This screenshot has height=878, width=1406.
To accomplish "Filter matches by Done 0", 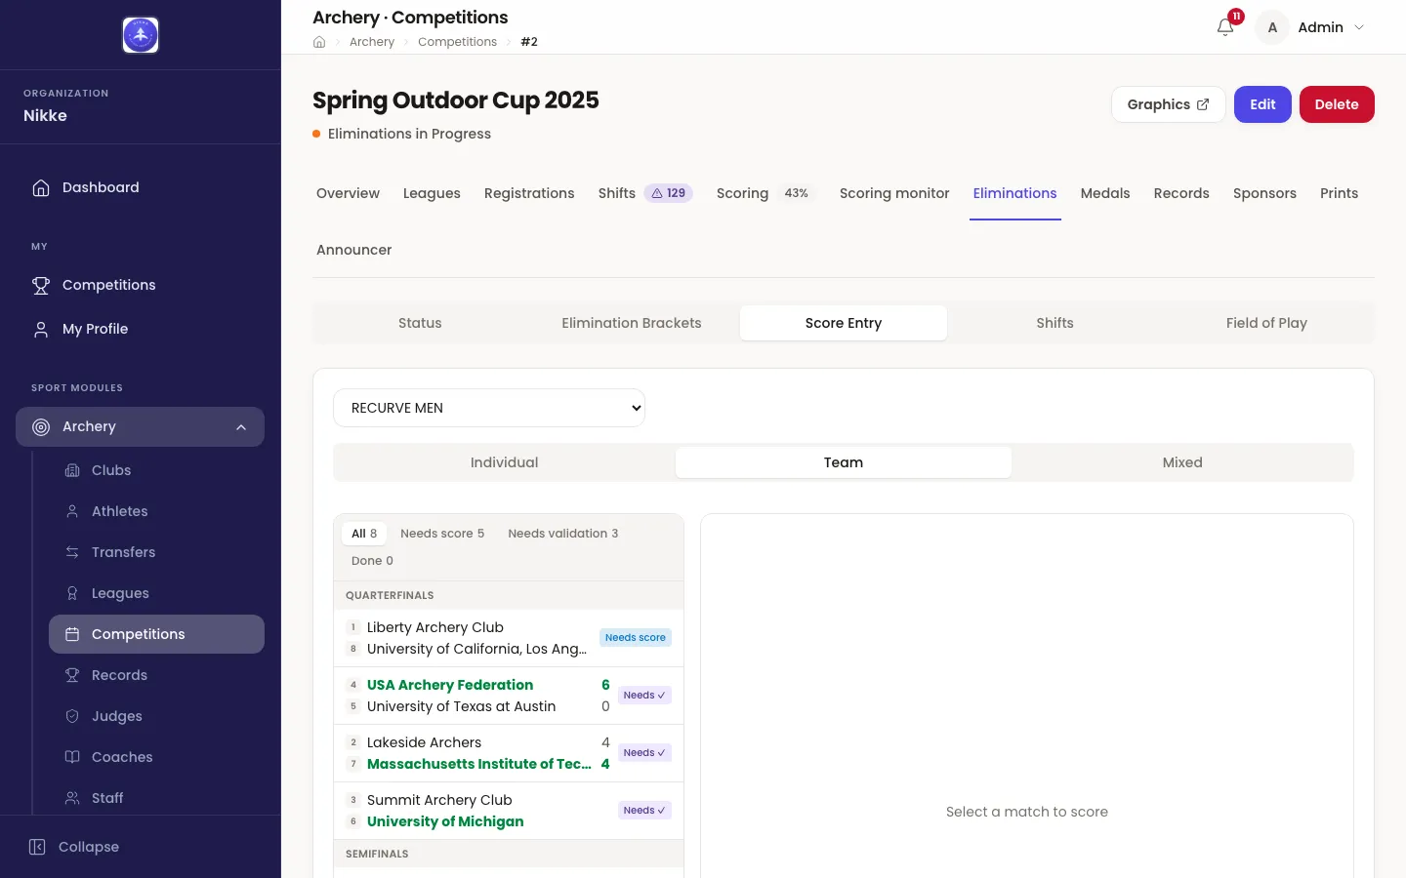I will pos(372,561).
